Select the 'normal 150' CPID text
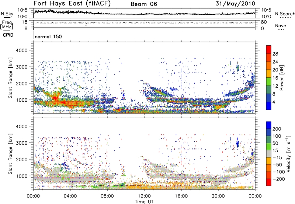 pyautogui.click(x=48, y=36)
